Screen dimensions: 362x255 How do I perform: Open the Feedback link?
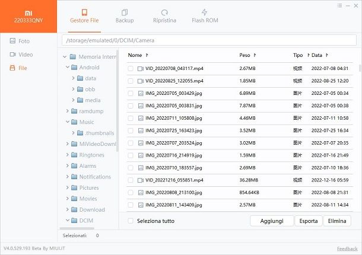tap(347, 248)
